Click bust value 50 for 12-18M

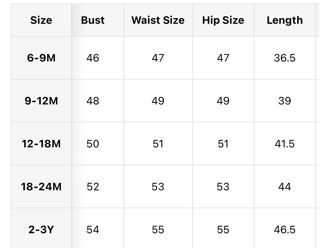point(93,144)
